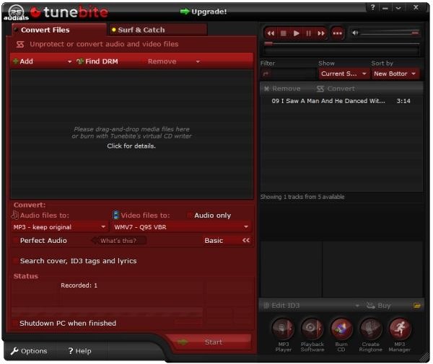Switch to the Convert Files tab
The height and width of the screenshot is (364, 433).
[58, 30]
